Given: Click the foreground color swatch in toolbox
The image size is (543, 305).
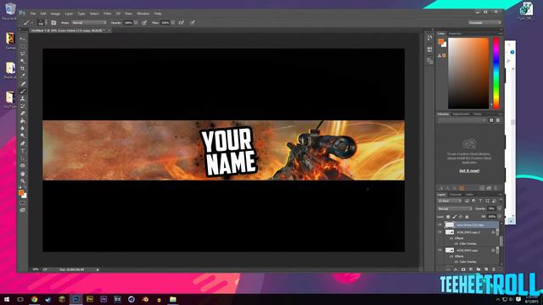Looking at the screenshot, I should [21, 192].
